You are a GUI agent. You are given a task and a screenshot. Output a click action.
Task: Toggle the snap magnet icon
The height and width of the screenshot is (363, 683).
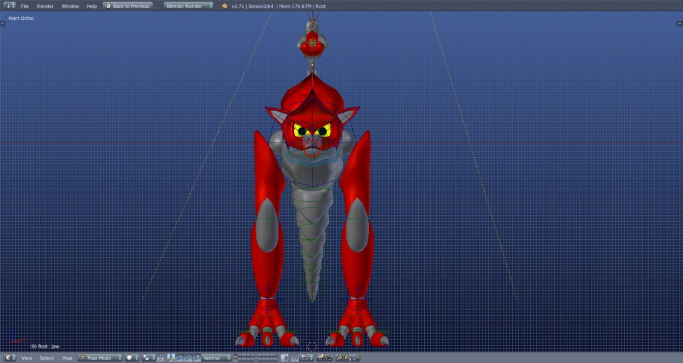(294, 358)
